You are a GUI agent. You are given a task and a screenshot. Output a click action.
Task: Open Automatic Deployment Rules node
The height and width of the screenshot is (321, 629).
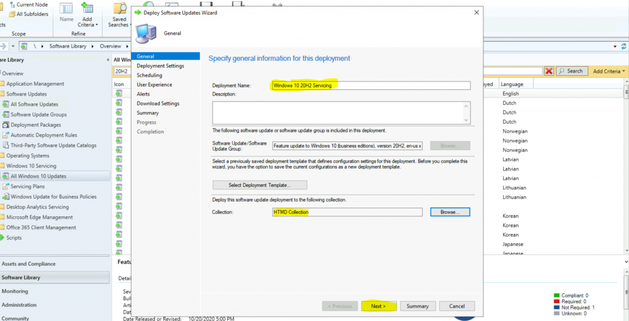coord(44,135)
